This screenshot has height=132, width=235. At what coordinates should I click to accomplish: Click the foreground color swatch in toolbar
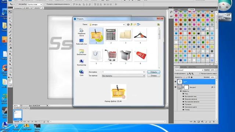(10, 81)
